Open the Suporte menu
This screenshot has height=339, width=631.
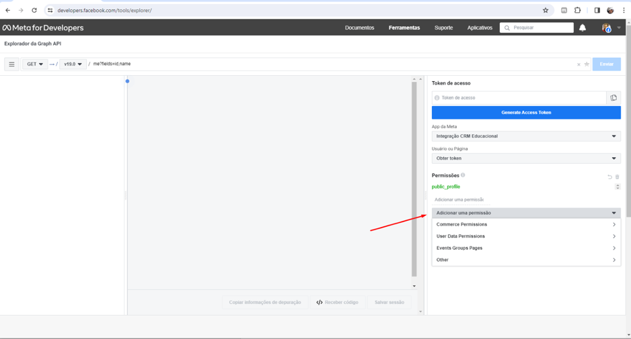click(x=443, y=28)
